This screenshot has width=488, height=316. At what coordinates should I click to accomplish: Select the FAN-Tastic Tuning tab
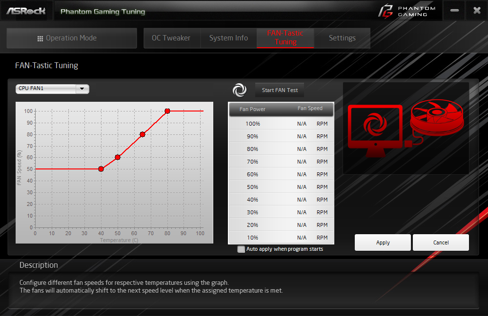pyautogui.click(x=285, y=37)
